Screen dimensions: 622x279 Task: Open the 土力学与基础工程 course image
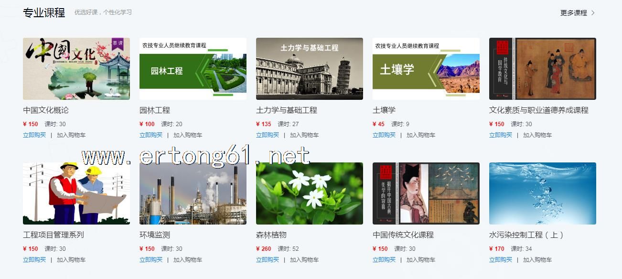click(x=310, y=69)
